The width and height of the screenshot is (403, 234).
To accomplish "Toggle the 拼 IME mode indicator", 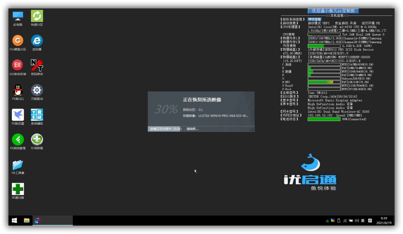I will click(x=370, y=220).
